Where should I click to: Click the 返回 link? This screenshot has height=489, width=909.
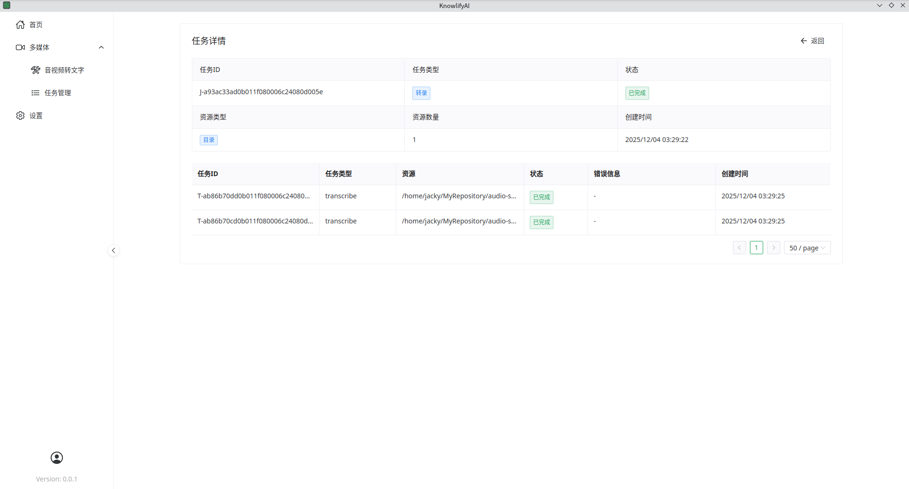click(817, 41)
